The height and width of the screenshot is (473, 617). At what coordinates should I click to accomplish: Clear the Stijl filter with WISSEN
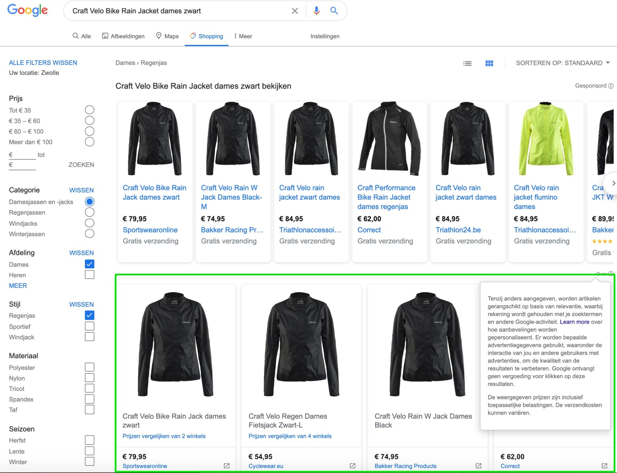tap(81, 304)
